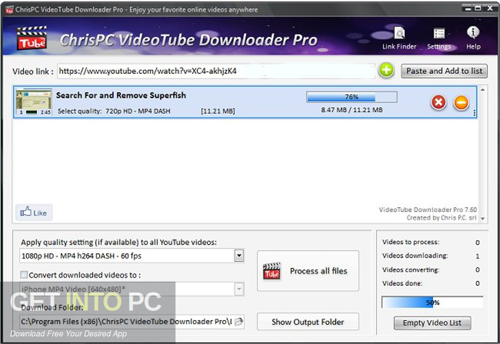Minimize the VideoTube Downloader window

coord(468,8)
